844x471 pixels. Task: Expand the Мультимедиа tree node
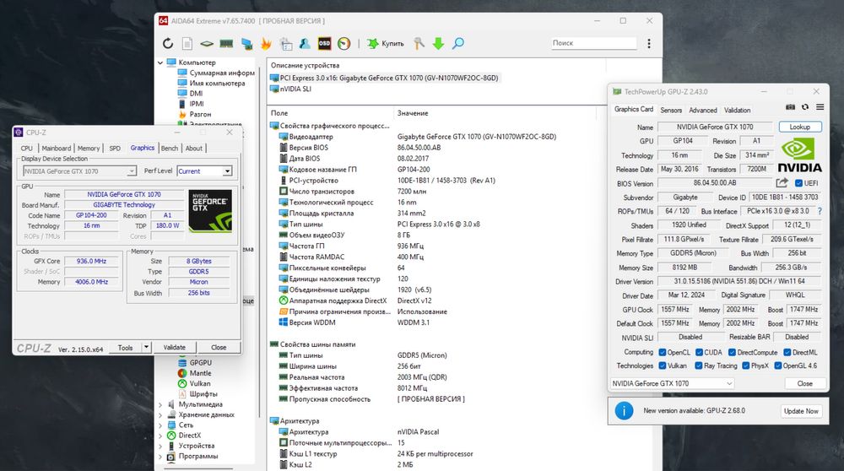[160, 404]
